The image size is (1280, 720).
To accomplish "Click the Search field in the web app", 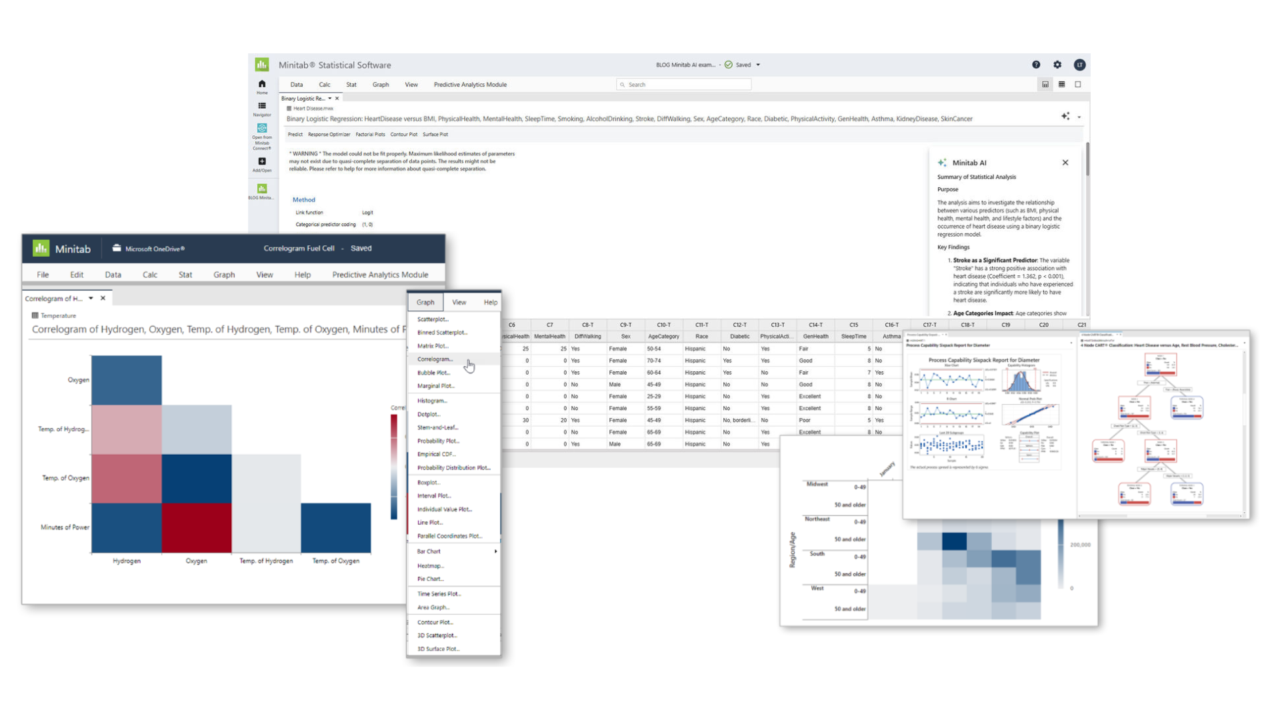I will pos(684,85).
